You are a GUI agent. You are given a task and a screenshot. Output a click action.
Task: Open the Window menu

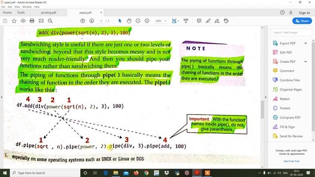tap(27, 7)
